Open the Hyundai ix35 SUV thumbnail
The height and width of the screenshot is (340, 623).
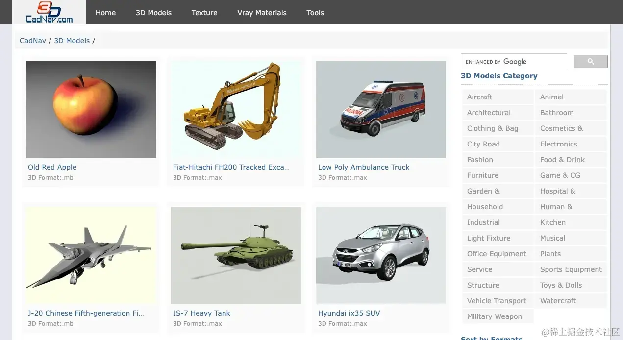[x=381, y=255]
